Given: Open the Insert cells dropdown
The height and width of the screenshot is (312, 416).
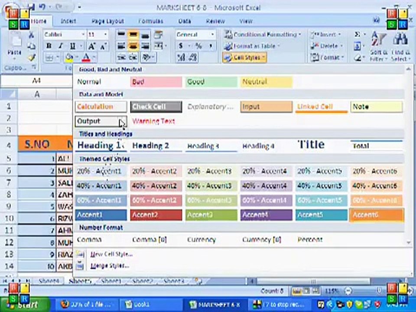Looking at the screenshot, I should click(x=326, y=35).
